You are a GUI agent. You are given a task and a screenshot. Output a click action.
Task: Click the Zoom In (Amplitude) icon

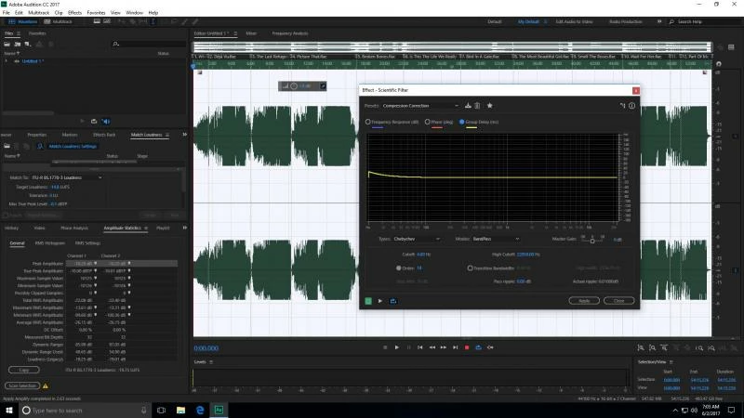641,347
